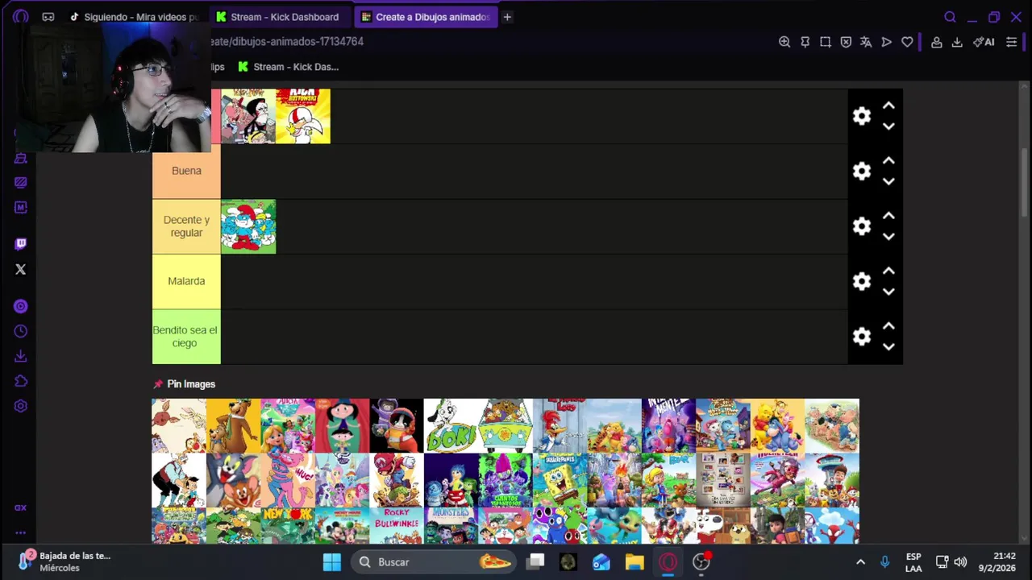This screenshot has height=580, width=1032.
Task: Move the Malarda tier up
Action: [x=888, y=271]
